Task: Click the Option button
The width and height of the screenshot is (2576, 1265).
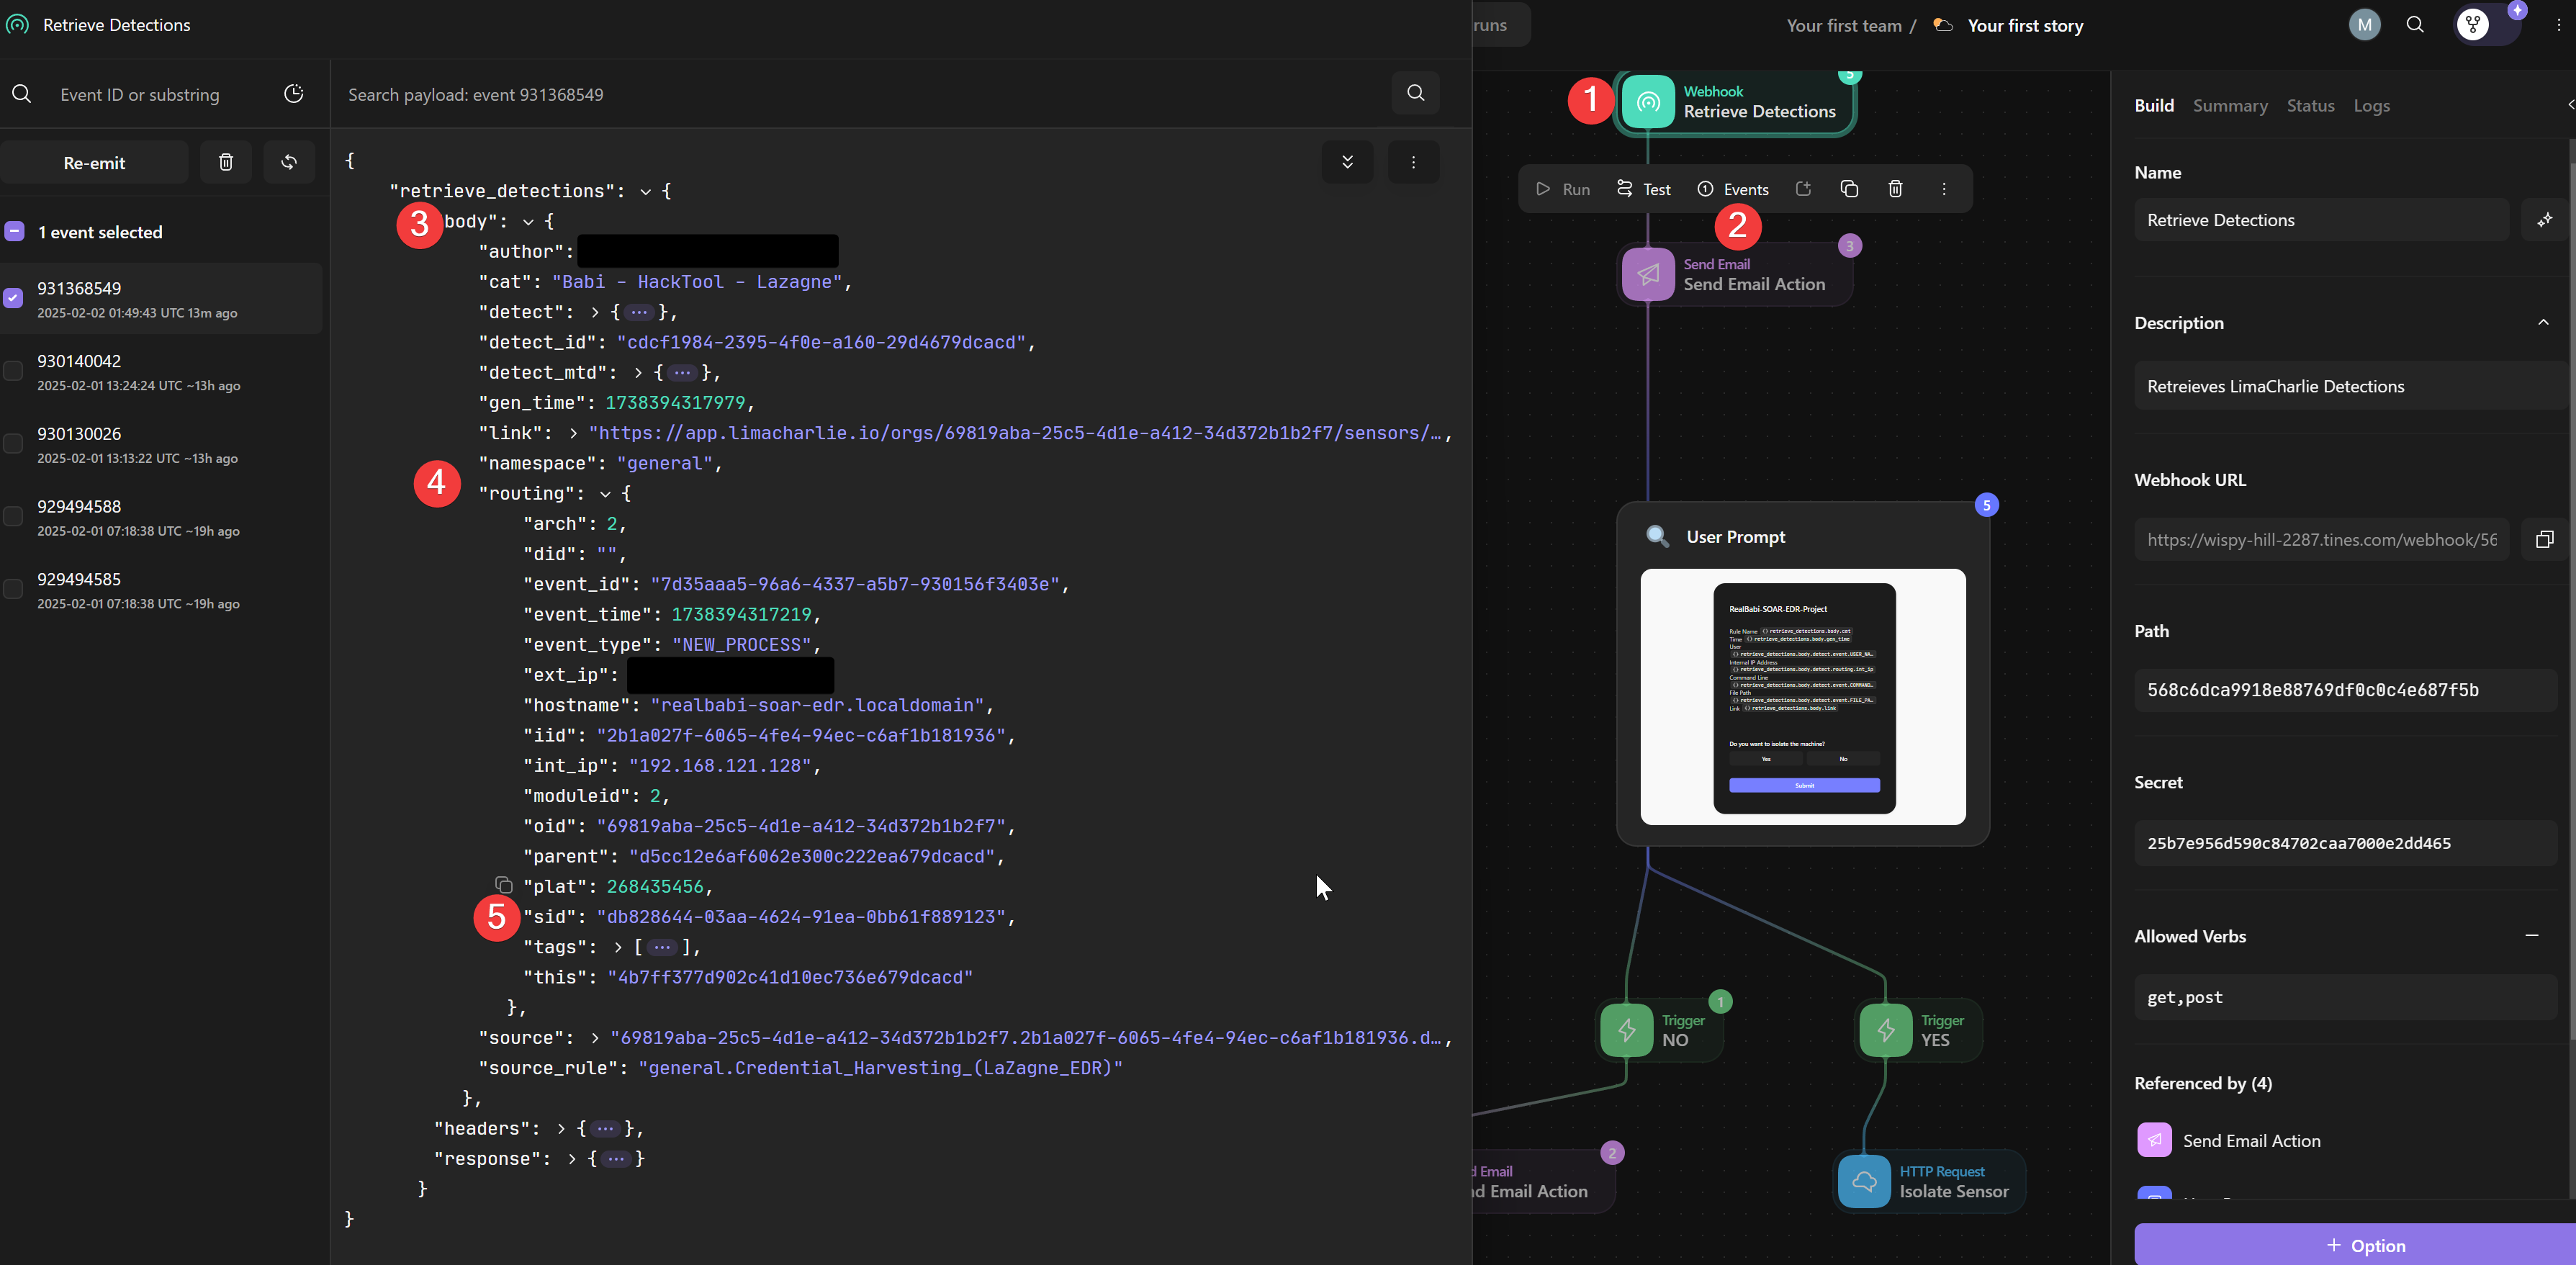Action: 2365,1245
